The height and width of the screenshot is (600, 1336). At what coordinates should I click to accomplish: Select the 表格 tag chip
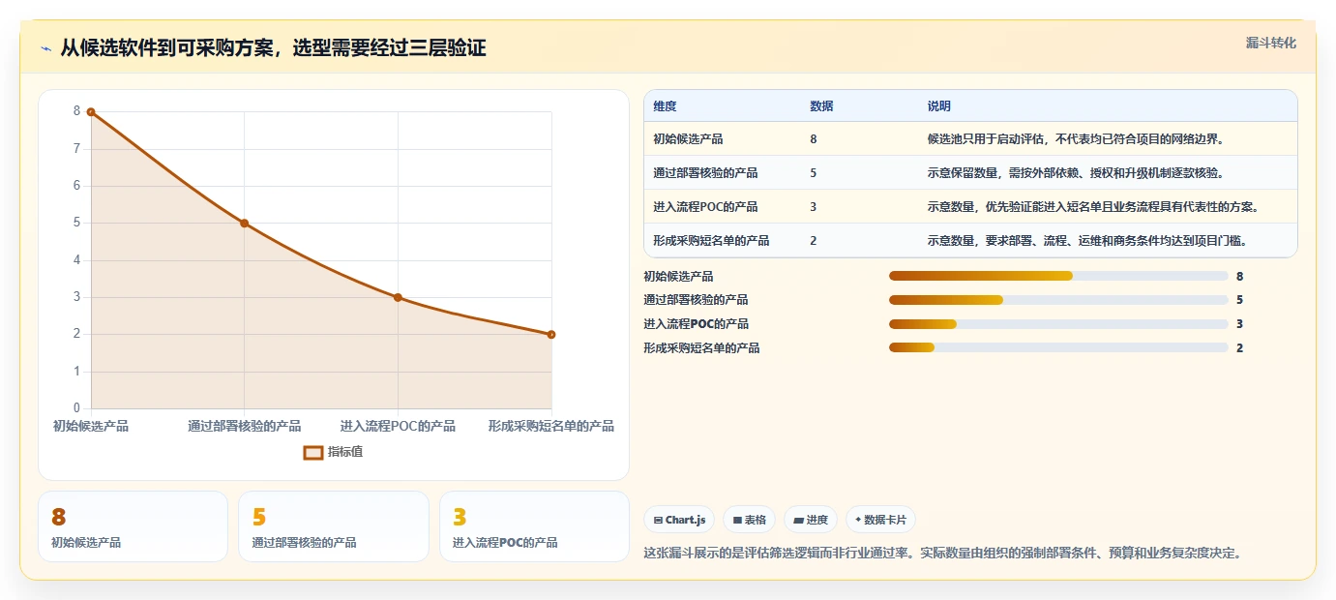point(750,520)
